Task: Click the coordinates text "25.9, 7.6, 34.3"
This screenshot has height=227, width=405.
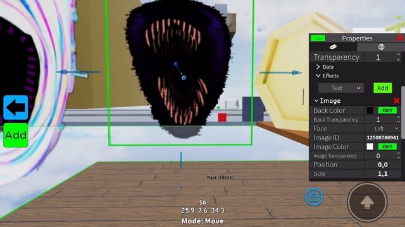Action: click(x=202, y=210)
